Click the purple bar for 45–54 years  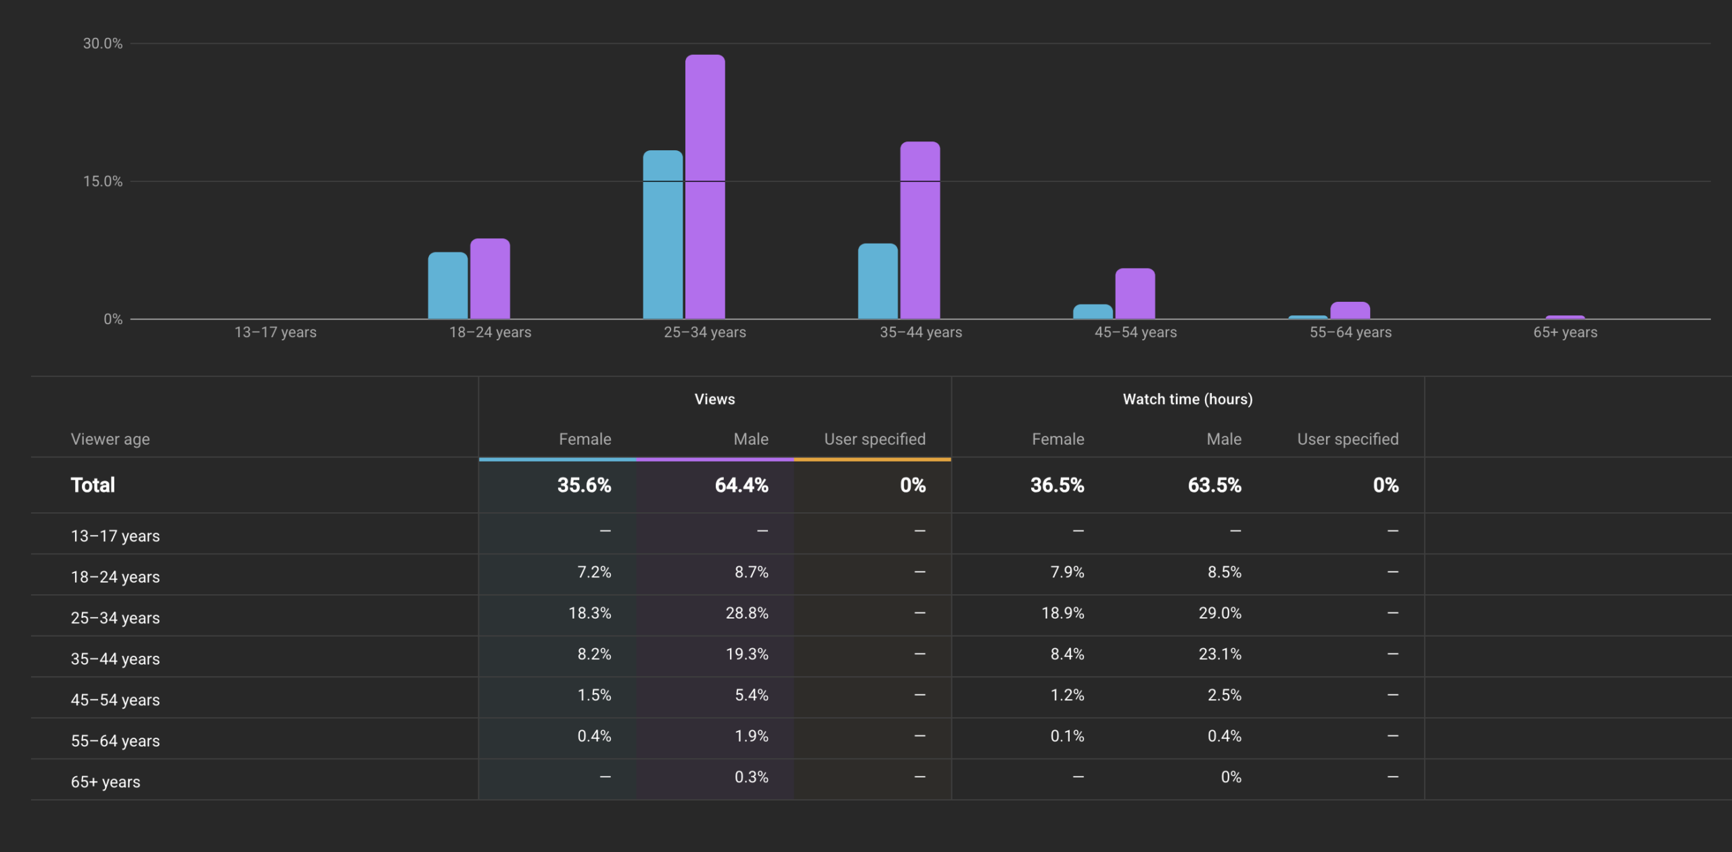coord(1135,293)
